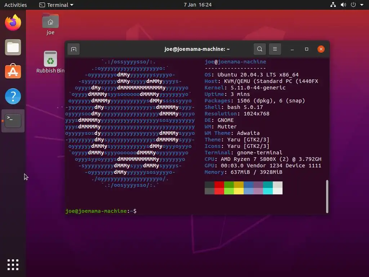Click the Terminal window scrollbar
The width and height of the screenshot is (369, 277).
(327, 197)
